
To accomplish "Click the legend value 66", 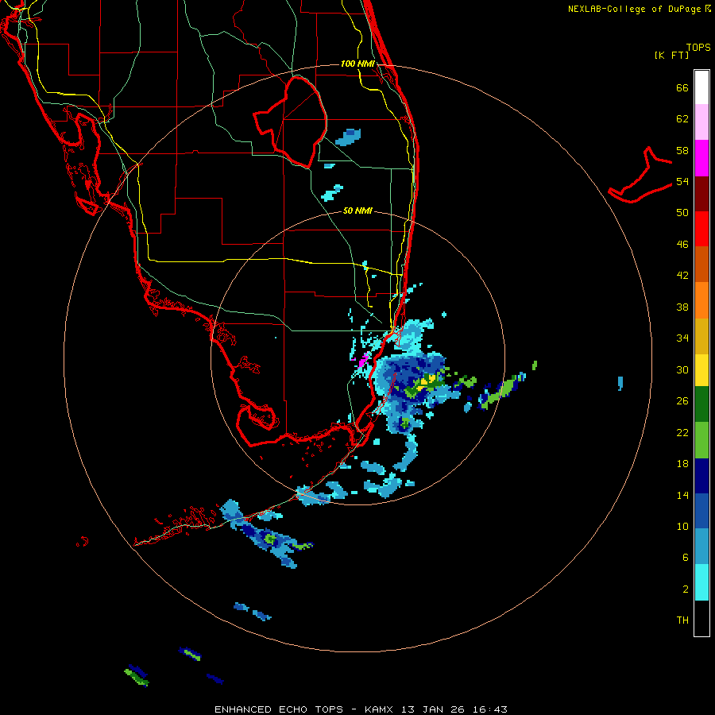I will [x=682, y=87].
